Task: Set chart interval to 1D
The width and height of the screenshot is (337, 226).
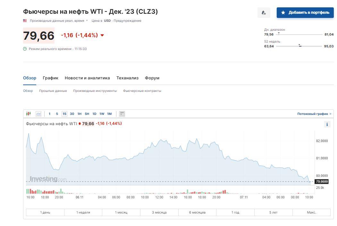Action: click(94, 114)
